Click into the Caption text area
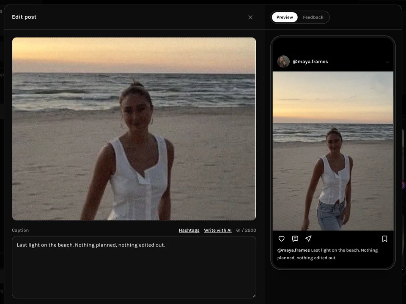This screenshot has width=406, height=304. [x=134, y=267]
